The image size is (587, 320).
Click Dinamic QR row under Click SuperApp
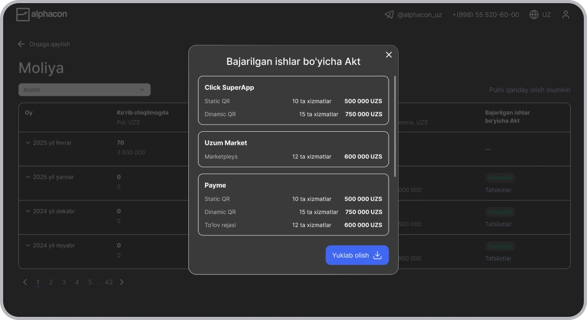coord(293,114)
